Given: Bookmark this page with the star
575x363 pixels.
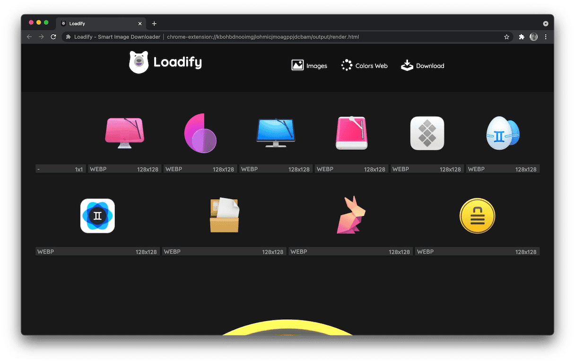Looking at the screenshot, I should [506, 36].
